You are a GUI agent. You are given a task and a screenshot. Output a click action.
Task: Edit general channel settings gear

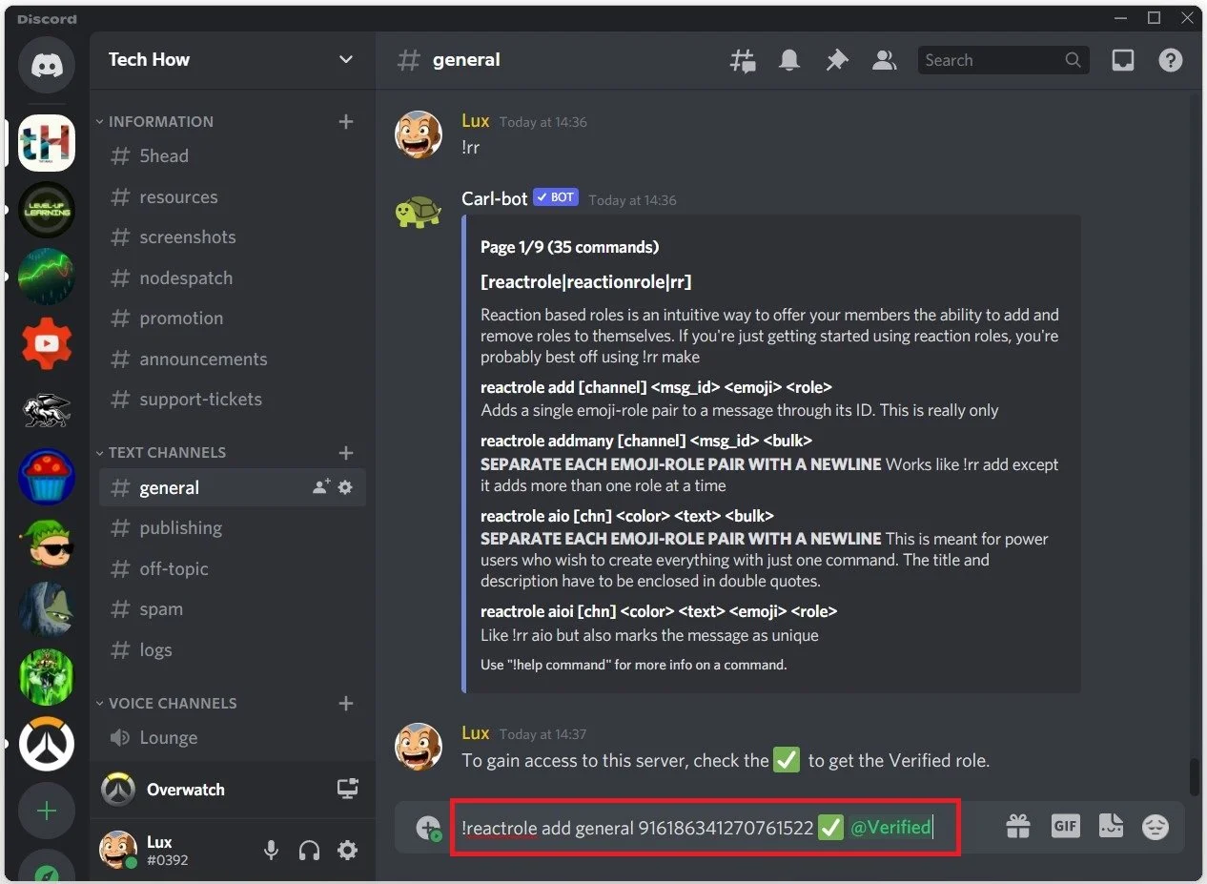coord(345,487)
